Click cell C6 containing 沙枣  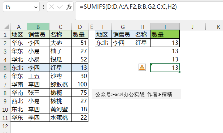tap(61, 76)
